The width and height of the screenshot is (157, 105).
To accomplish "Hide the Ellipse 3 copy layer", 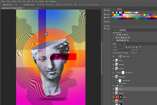I will coord(113,57).
